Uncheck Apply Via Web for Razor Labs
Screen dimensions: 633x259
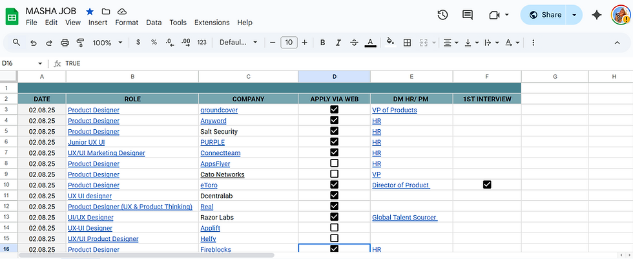(335, 217)
